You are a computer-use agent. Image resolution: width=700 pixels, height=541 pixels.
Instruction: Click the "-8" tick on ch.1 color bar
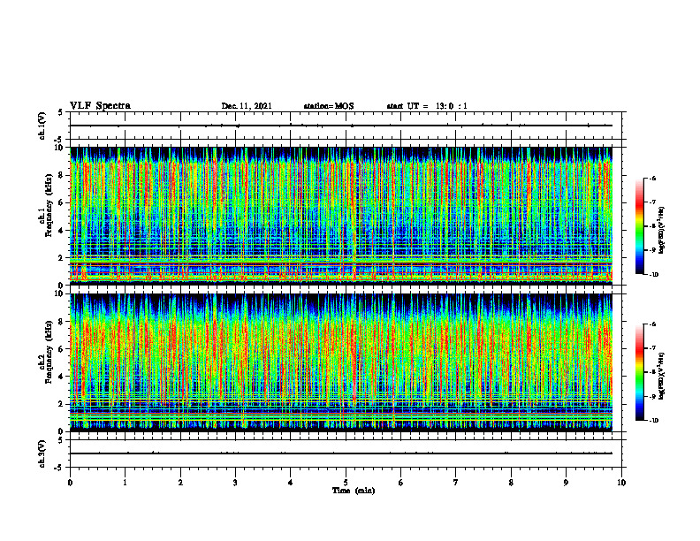click(653, 226)
